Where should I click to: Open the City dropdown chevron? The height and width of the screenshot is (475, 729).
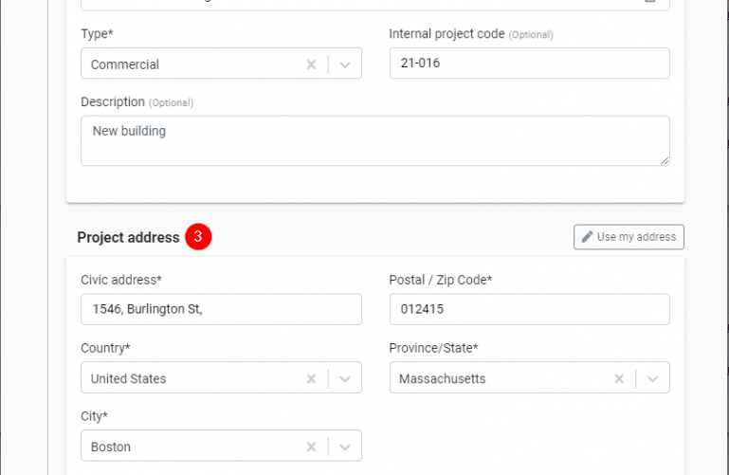(344, 447)
